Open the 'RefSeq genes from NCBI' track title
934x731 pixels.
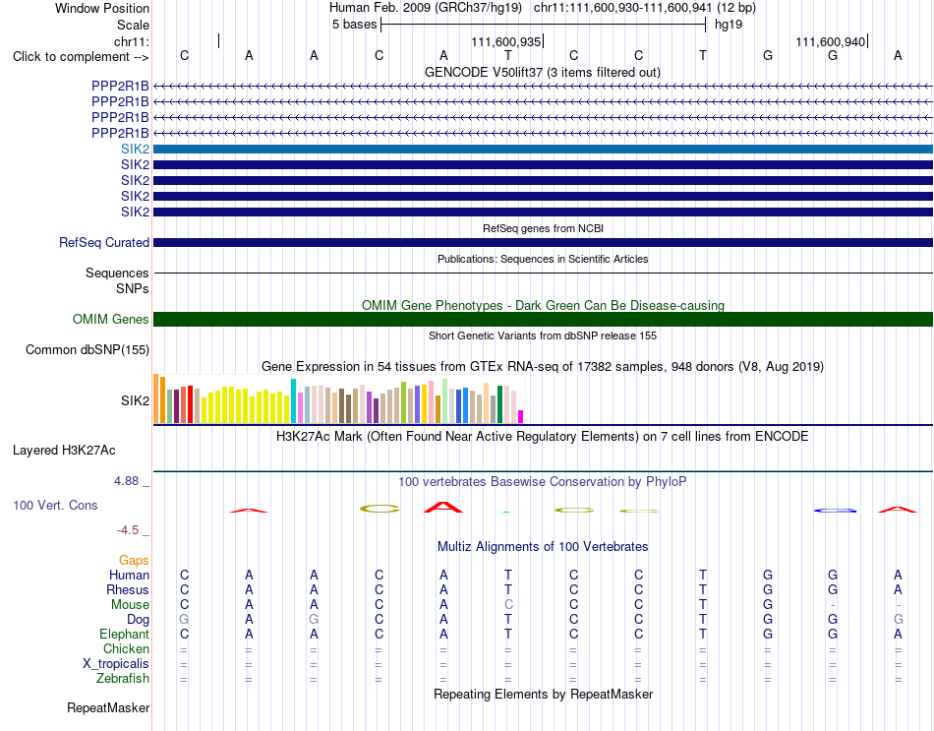tap(543, 228)
